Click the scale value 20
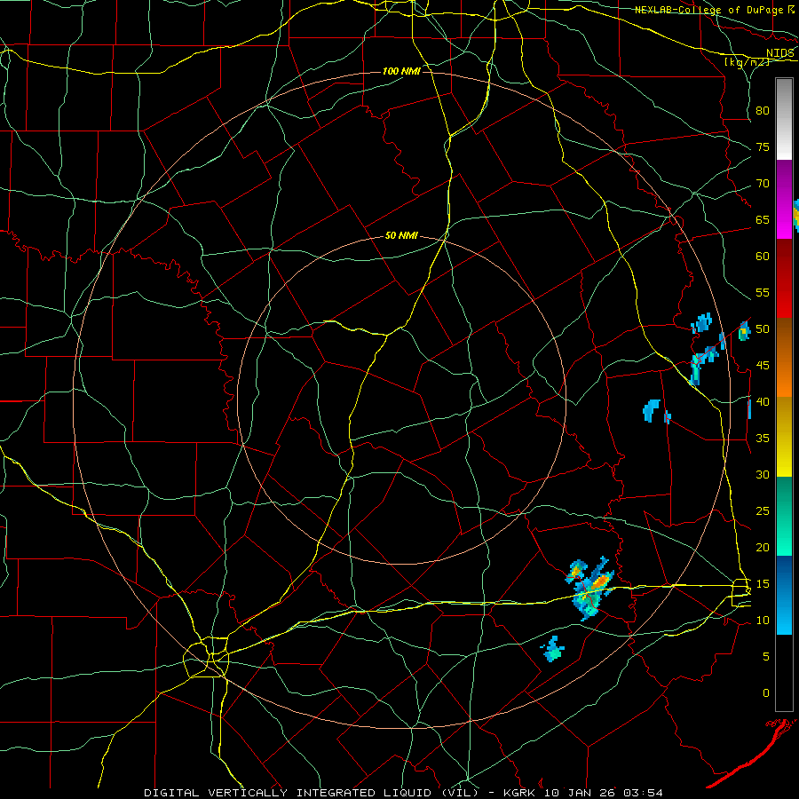The width and height of the screenshot is (799, 799). click(763, 547)
